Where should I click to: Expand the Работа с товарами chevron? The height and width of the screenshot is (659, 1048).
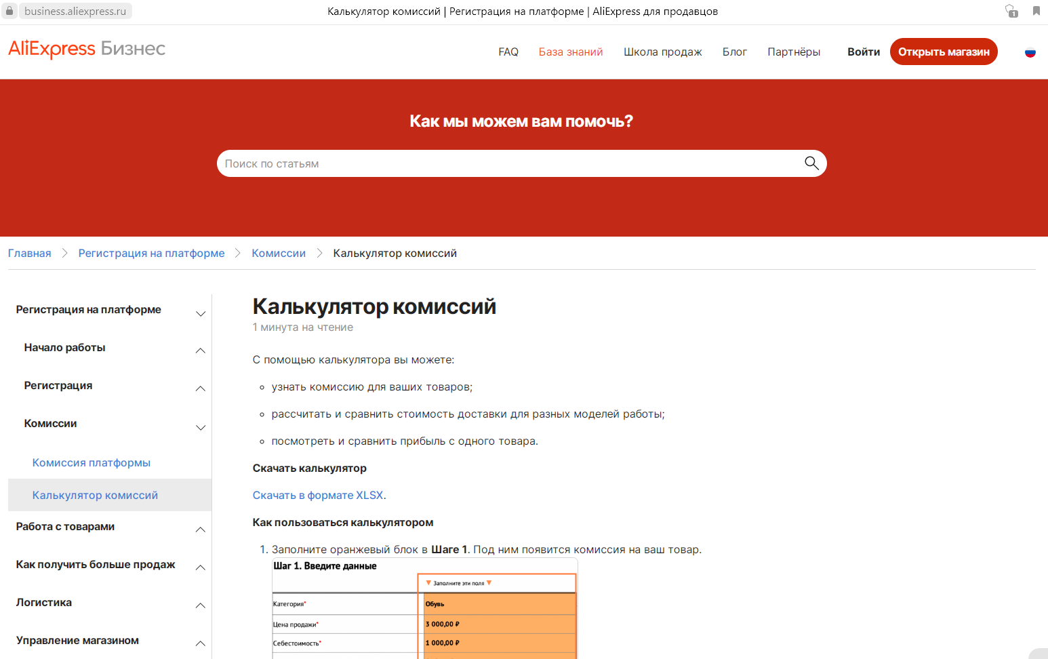coord(201,530)
